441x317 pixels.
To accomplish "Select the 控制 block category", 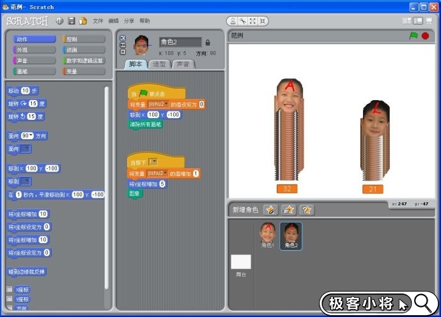I will pyautogui.click(x=84, y=39).
